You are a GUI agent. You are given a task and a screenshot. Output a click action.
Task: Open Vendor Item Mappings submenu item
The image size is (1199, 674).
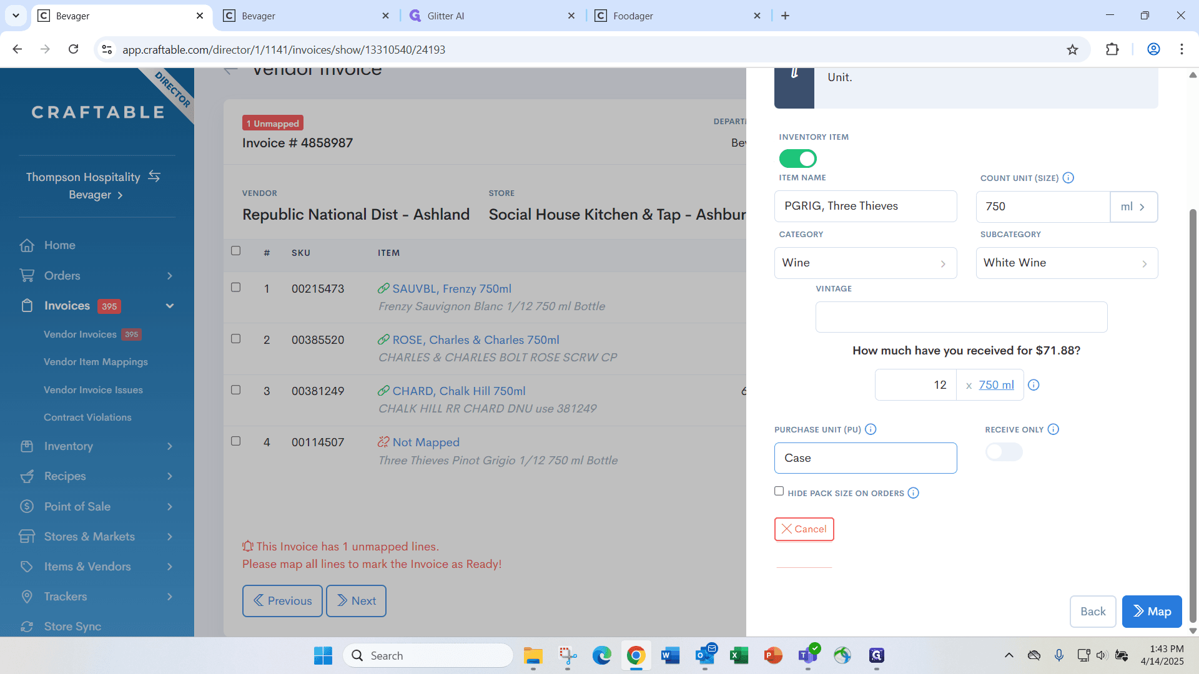point(96,362)
